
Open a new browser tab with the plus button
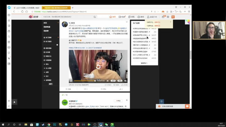click(73, 8)
